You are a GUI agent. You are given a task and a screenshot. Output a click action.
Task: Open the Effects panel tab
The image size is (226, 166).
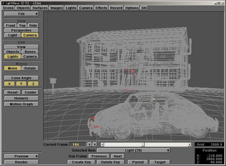click(x=101, y=8)
